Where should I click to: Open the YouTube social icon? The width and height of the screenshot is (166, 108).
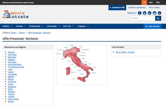pyautogui.click(x=155, y=13)
